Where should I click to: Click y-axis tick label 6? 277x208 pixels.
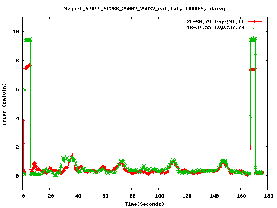(x=17, y=89)
